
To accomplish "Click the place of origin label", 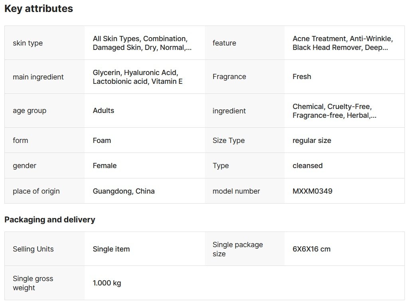I will pos(36,191).
